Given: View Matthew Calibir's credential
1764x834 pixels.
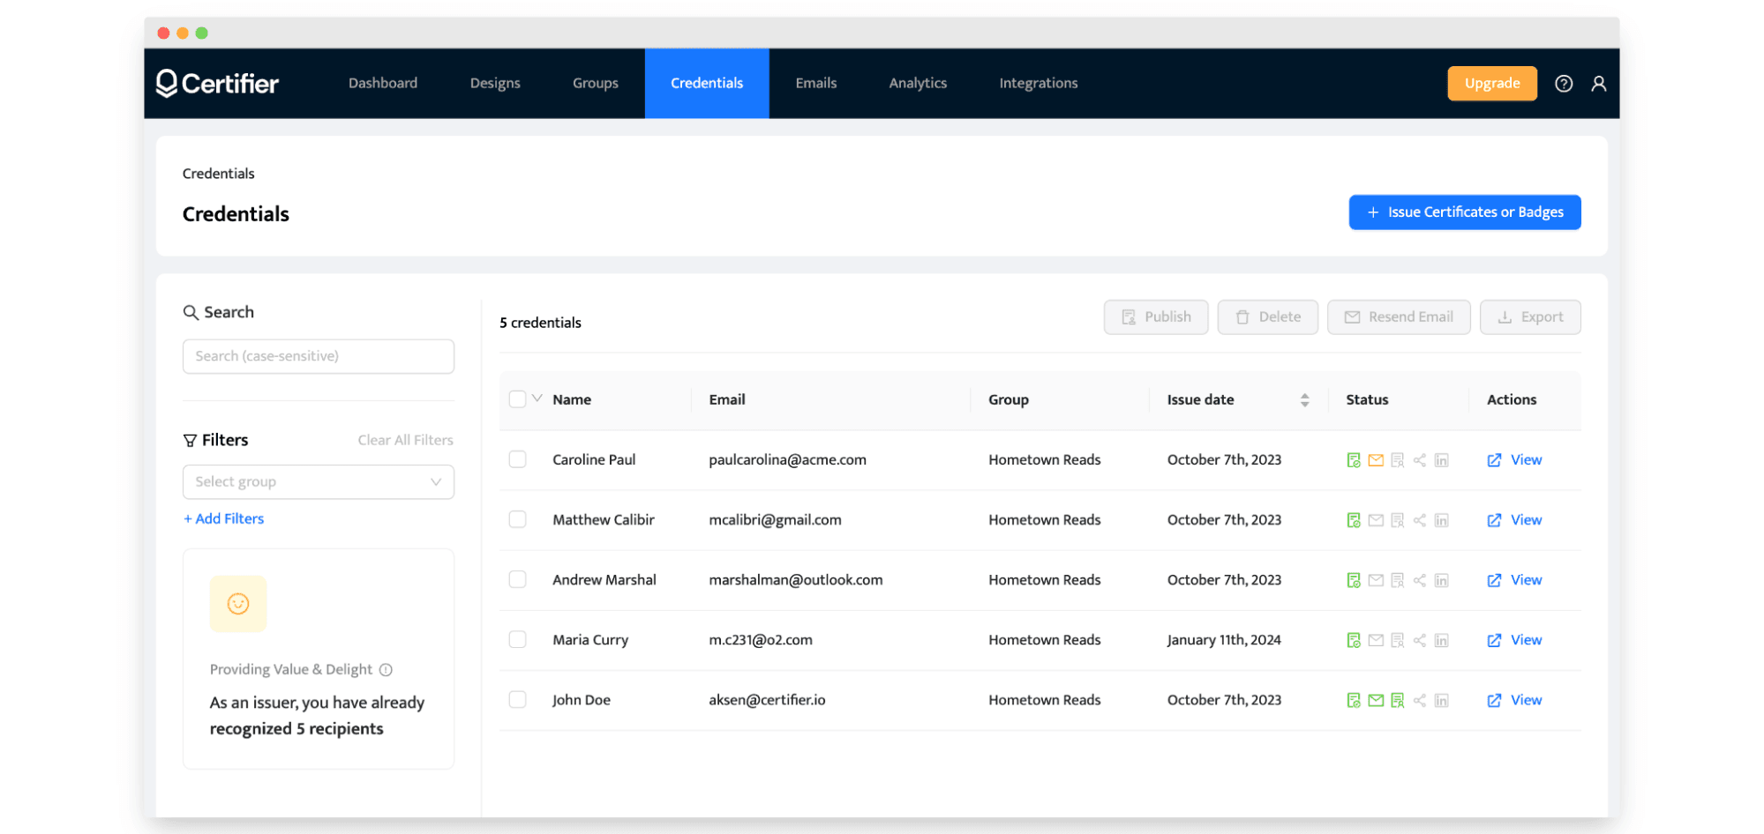Looking at the screenshot, I should [x=1514, y=520].
